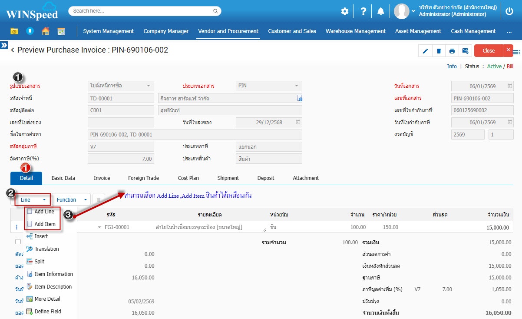This screenshot has height=319, width=522.
Task: Select Split in the Line menu
Action: tap(40, 262)
